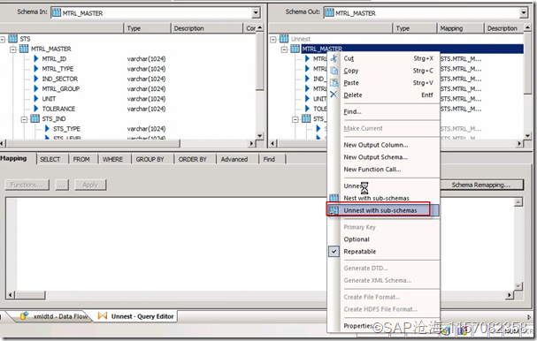Click the Schema In horizontal scrollbar
537x341 pixels.
[127, 143]
